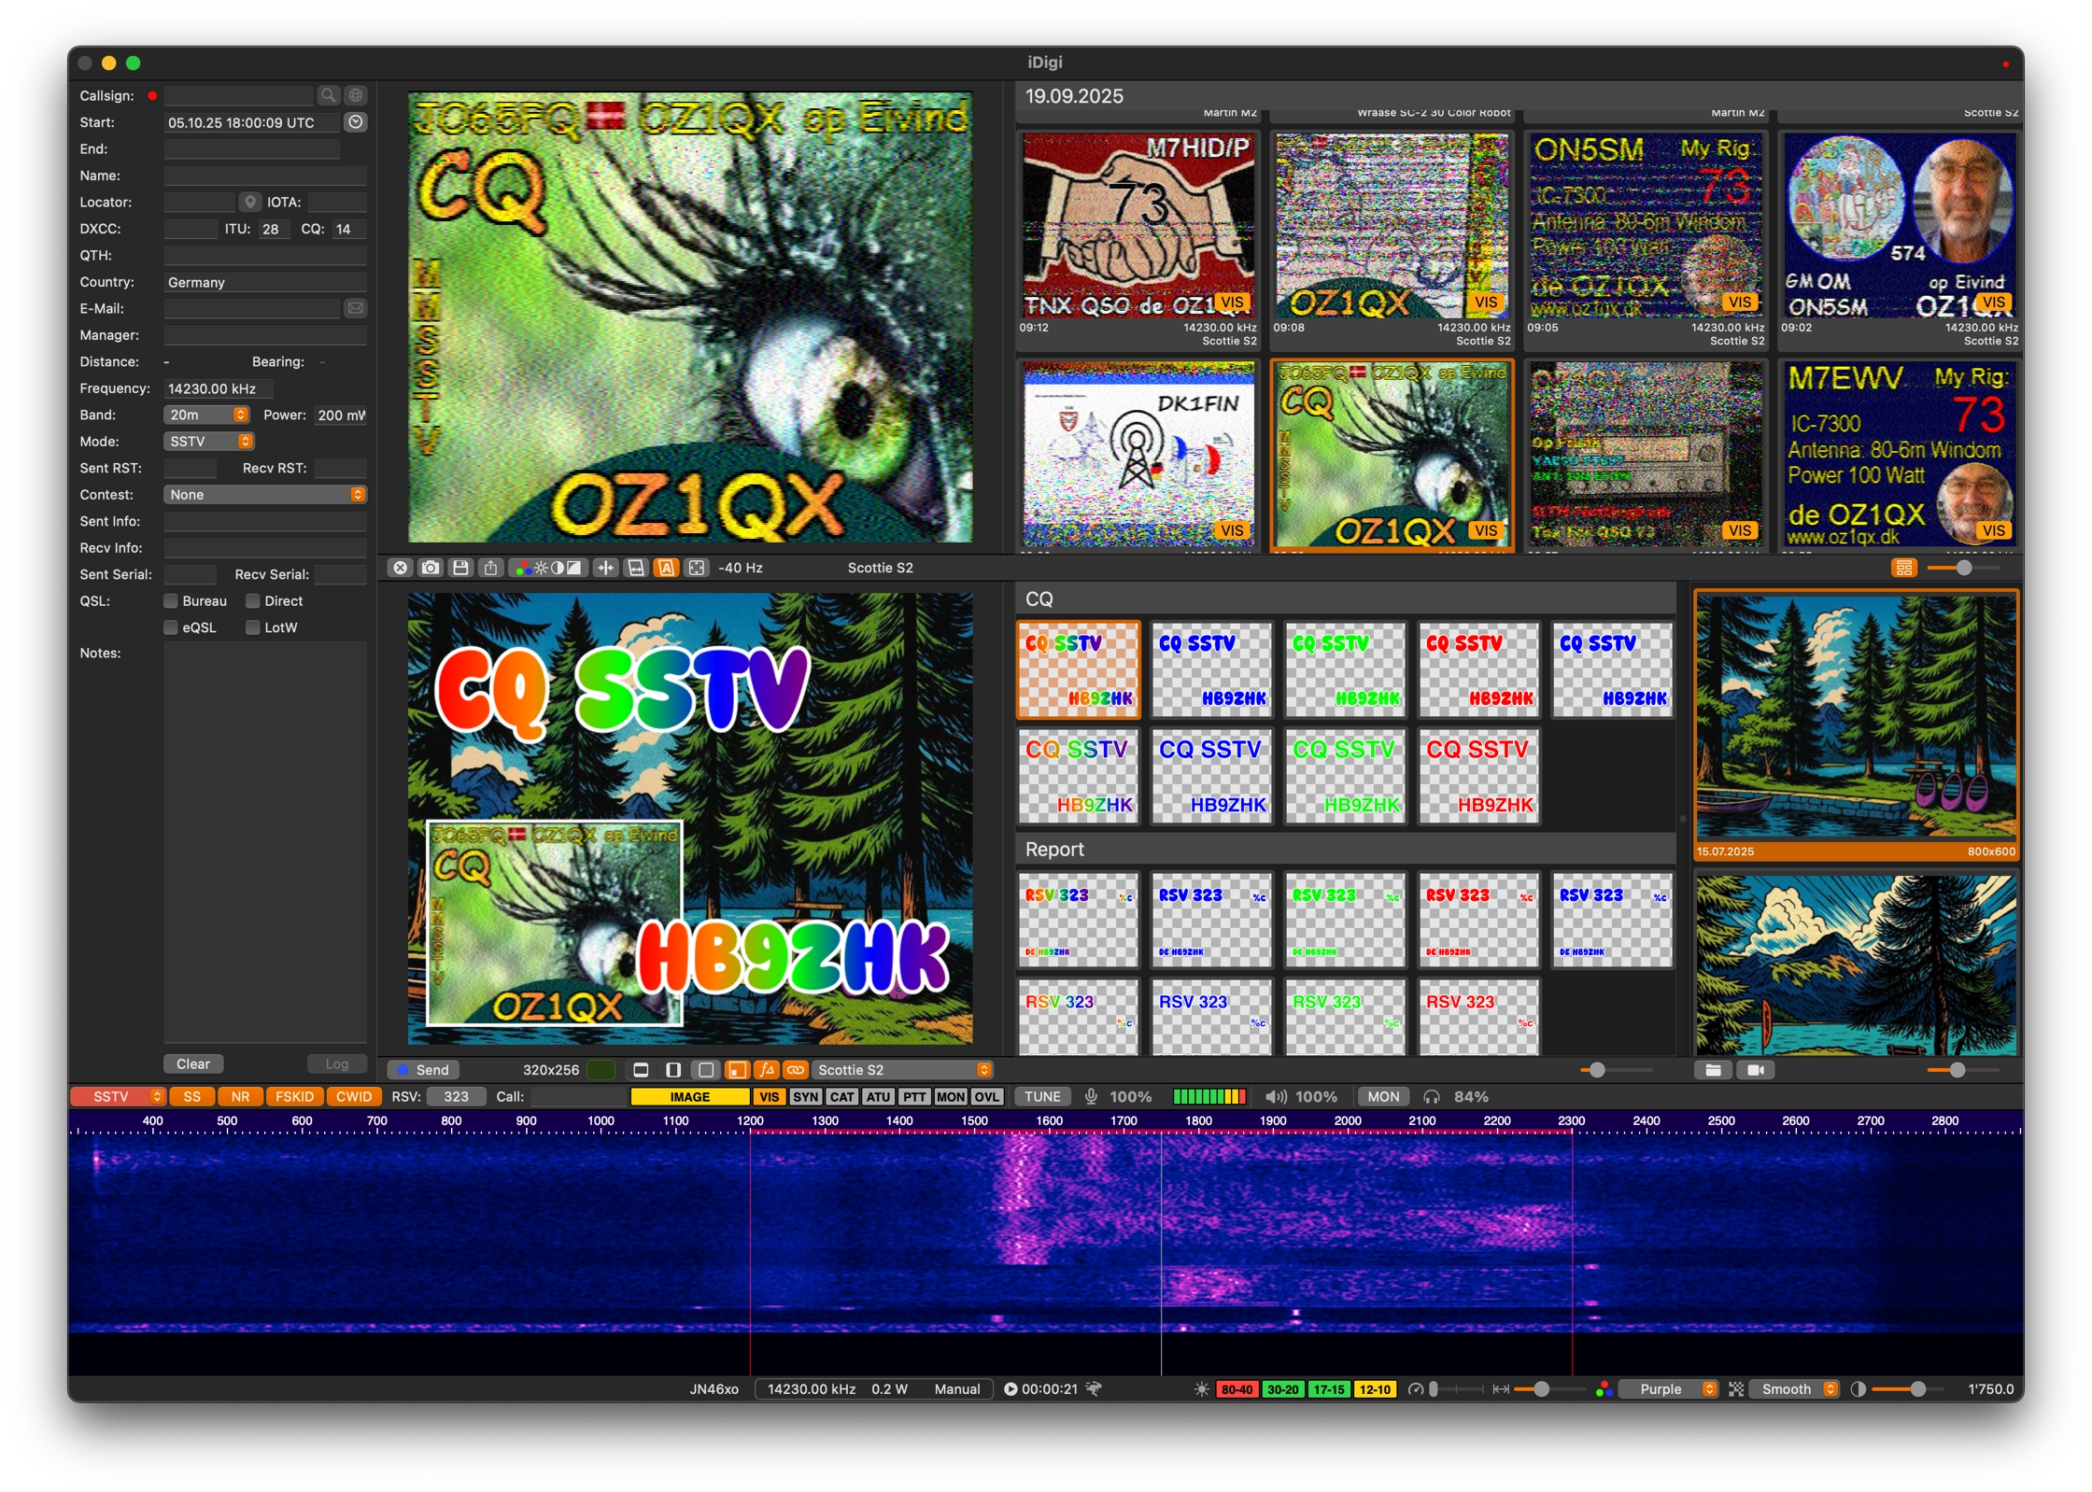Set start time with the clock icon
This screenshot has width=2092, height=1492.
(x=356, y=122)
